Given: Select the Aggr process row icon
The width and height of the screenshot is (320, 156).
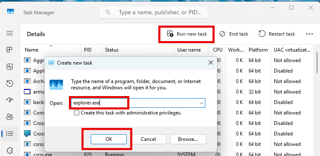Looking at the screenshot, I should 27,60.
